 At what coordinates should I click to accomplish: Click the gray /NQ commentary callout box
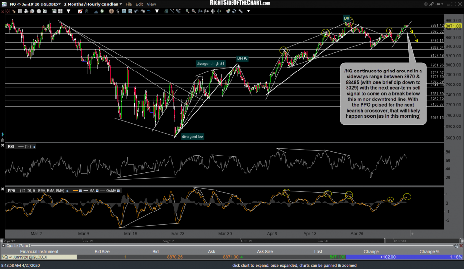383,94
